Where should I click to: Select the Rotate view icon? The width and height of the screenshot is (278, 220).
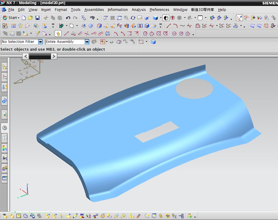pos(133,18)
